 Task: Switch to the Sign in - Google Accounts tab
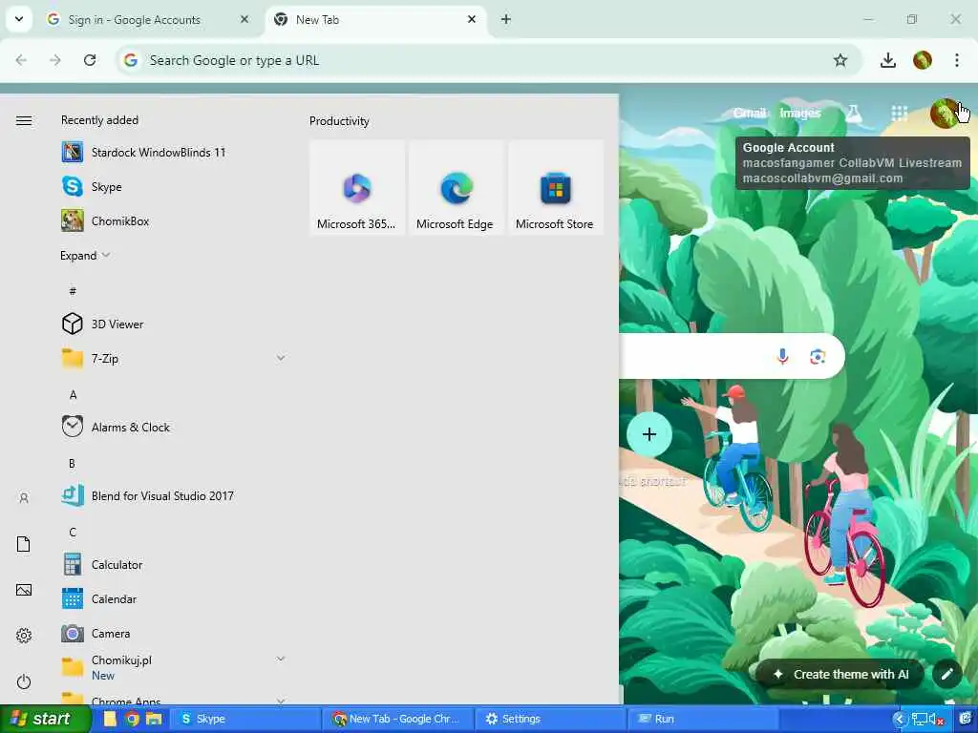click(x=134, y=20)
